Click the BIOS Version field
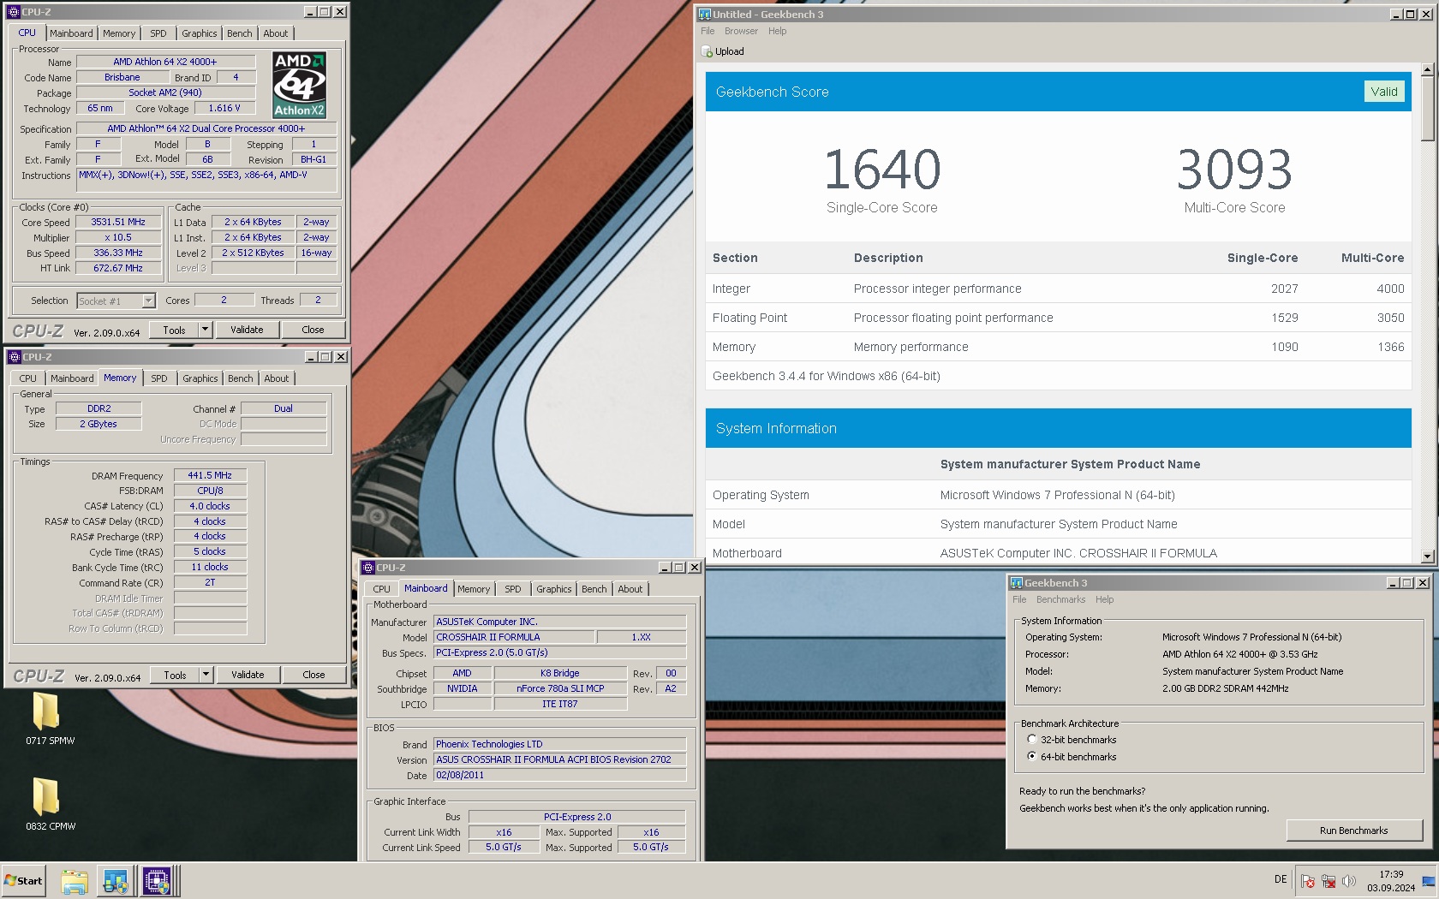The width and height of the screenshot is (1439, 899). (x=559, y=759)
